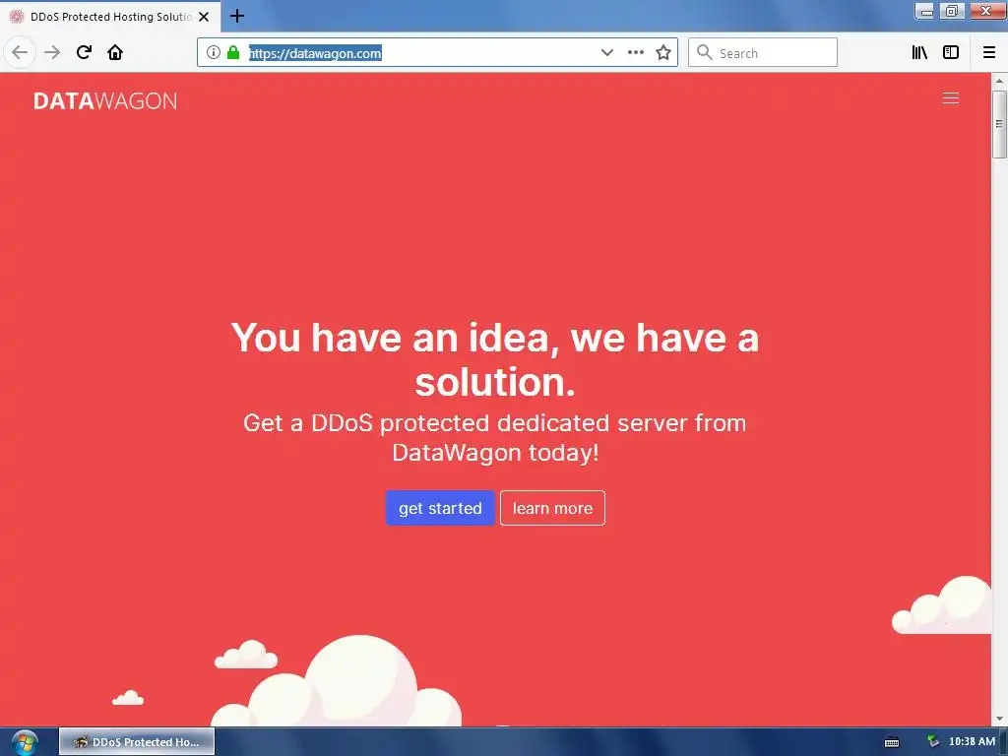Screen dimensions: 1008x756
Task: Click the scrollbar up arrow
Action: tap(999, 81)
